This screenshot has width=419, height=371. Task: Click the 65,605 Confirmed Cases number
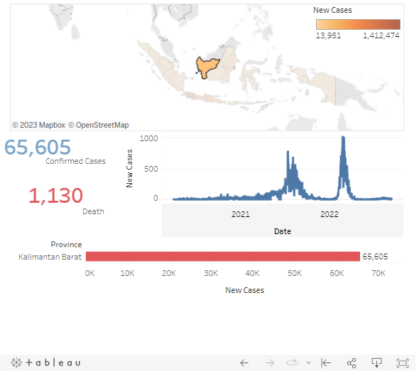[x=38, y=147]
